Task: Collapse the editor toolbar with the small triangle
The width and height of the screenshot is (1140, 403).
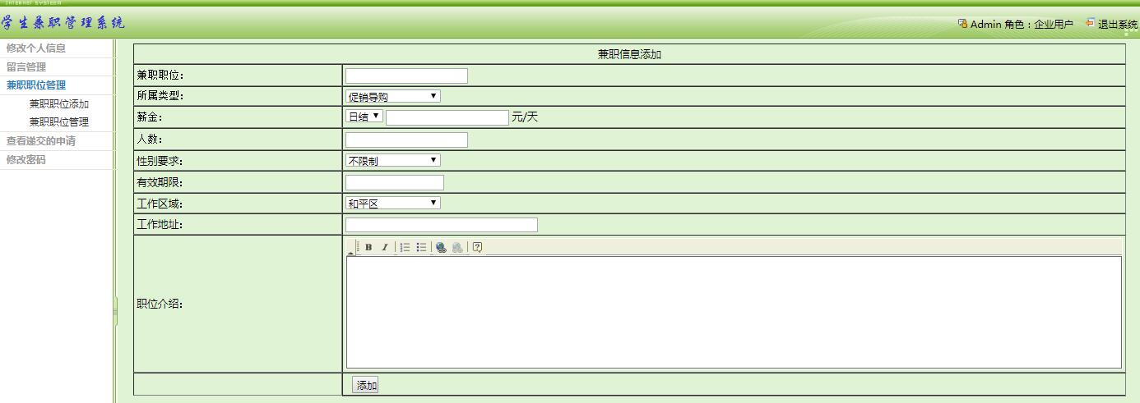Action: (x=350, y=252)
